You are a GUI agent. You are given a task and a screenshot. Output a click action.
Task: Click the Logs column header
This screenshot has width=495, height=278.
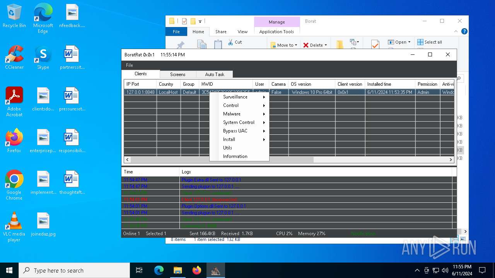pyautogui.click(x=316, y=172)
